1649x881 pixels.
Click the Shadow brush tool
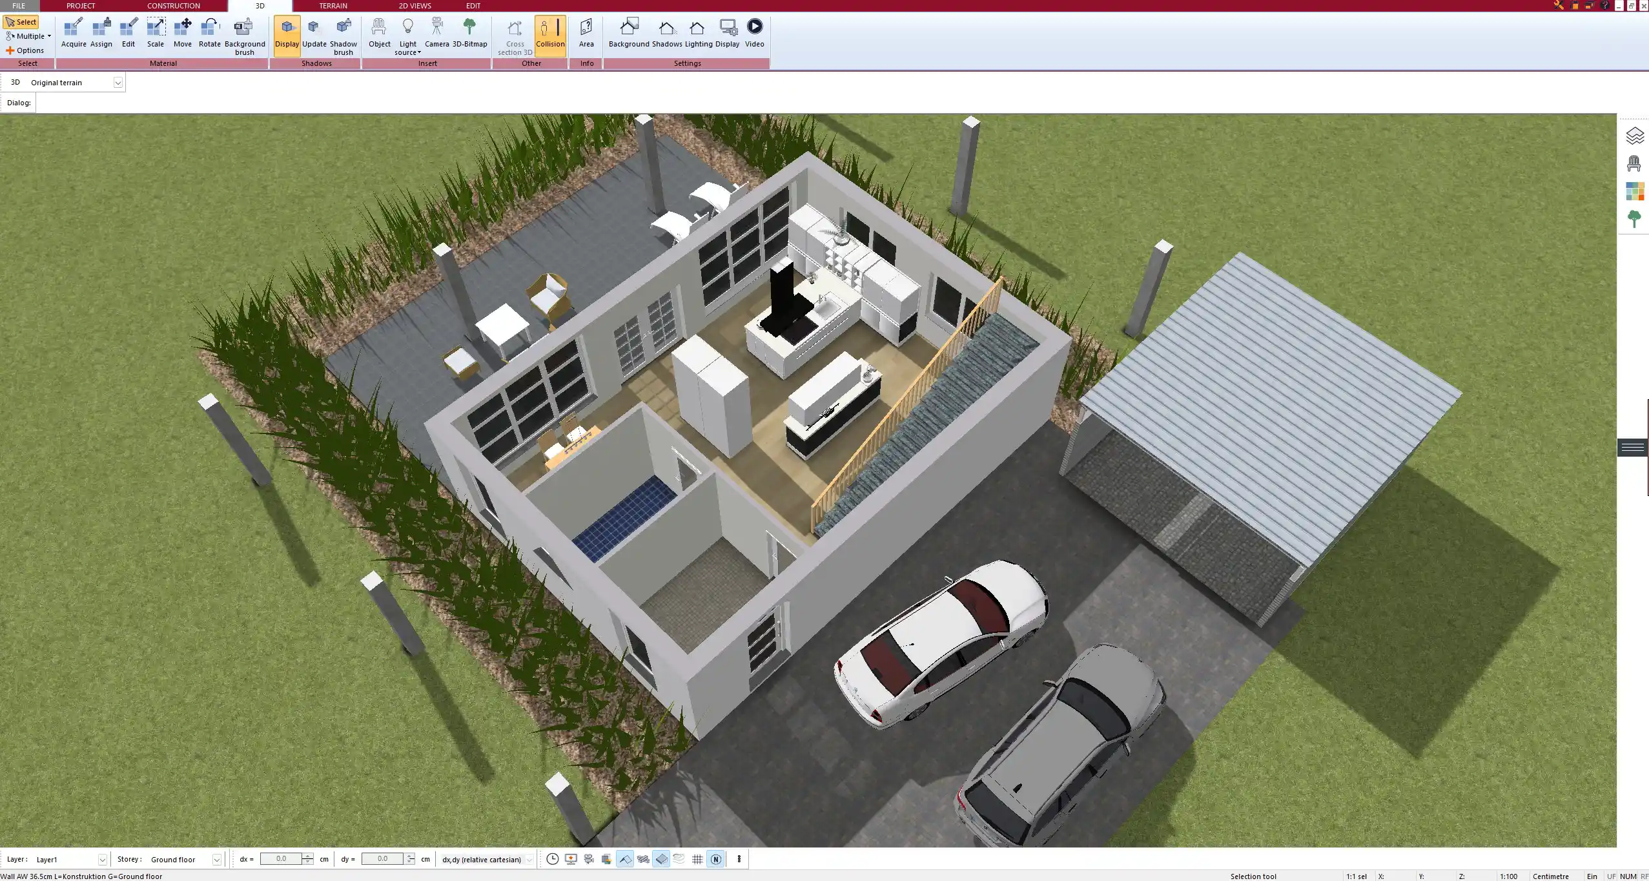point(343,36)
